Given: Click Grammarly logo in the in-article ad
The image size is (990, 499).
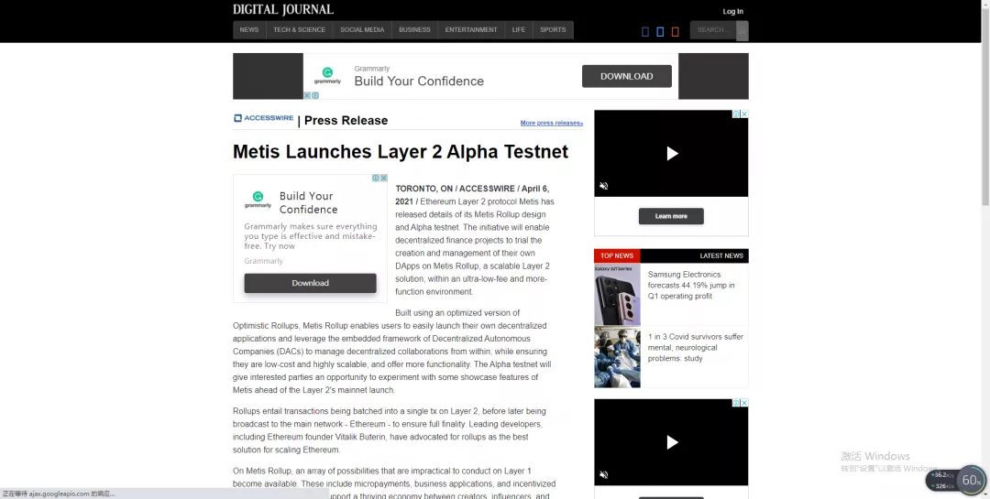Looking at the screenshot, I should click(258, 200).
